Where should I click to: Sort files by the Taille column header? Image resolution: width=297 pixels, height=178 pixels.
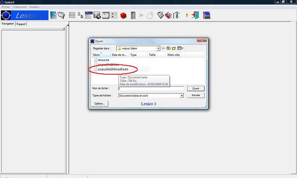coord(152,55)
